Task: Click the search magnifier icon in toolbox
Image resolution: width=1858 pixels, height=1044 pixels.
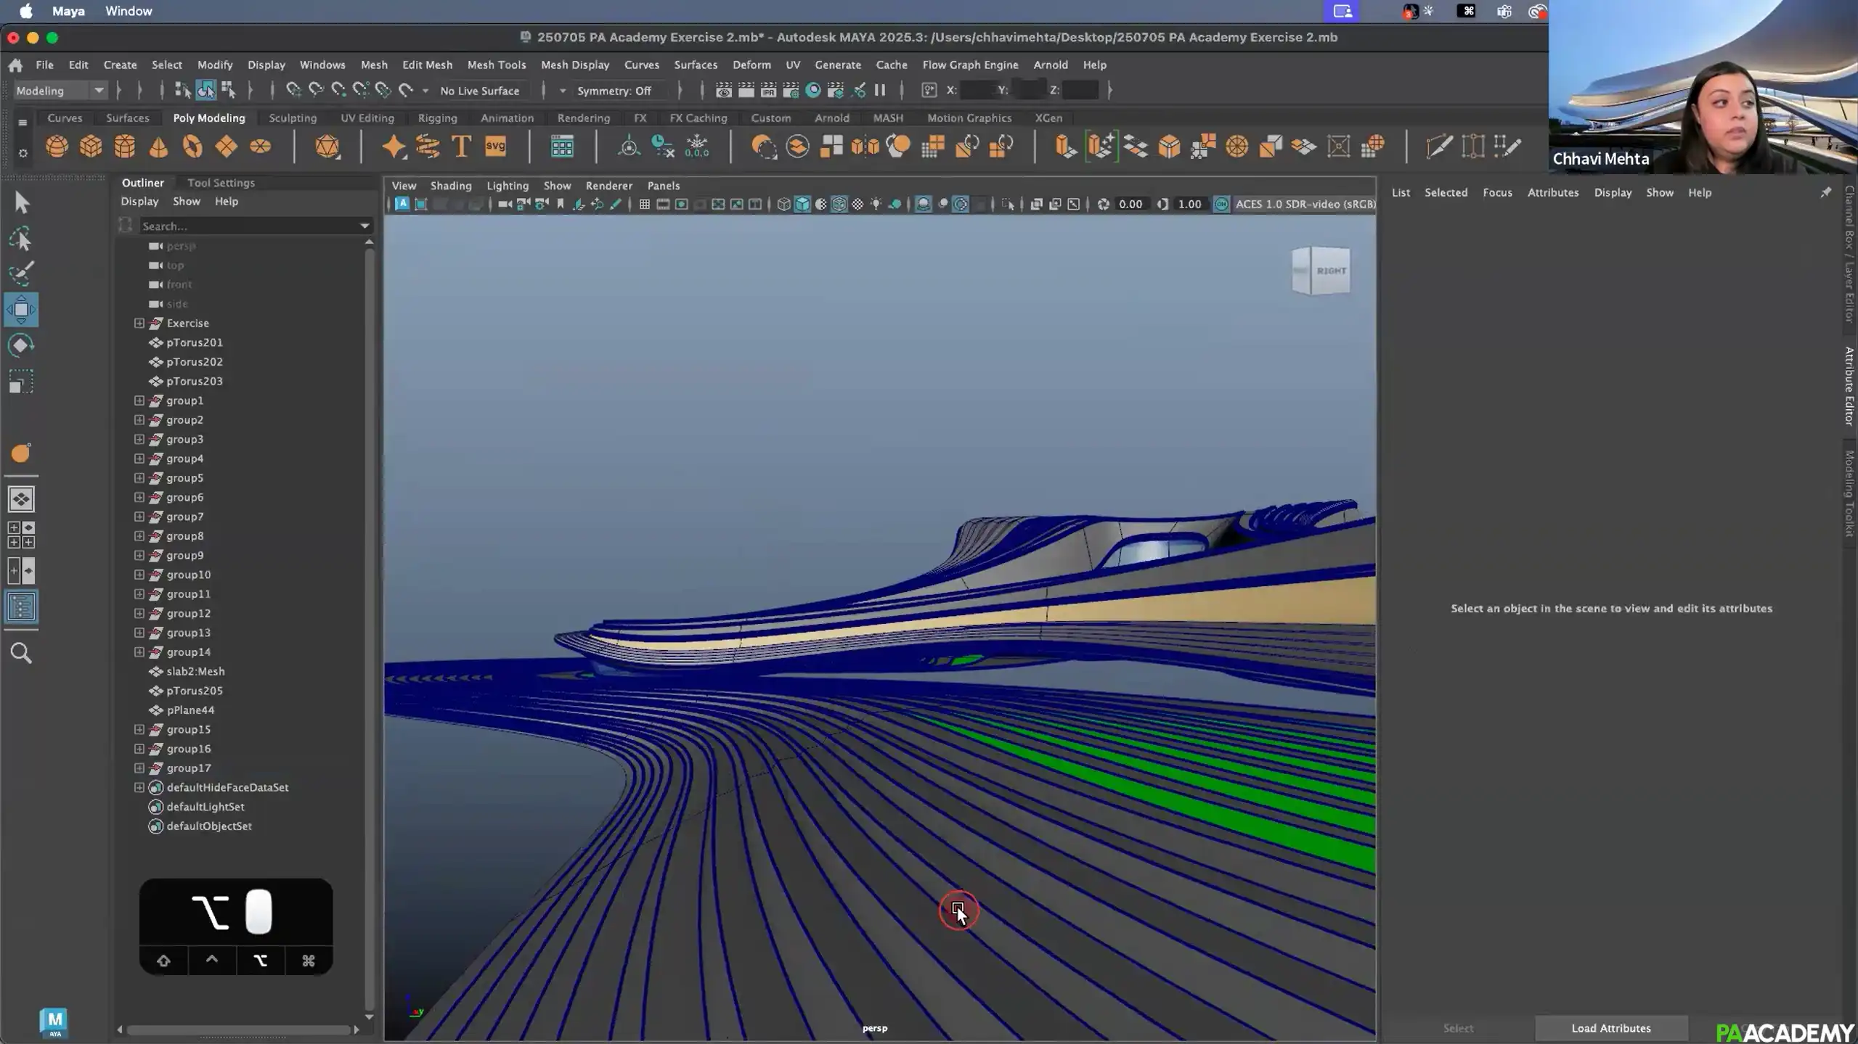Action: point(21,654)
